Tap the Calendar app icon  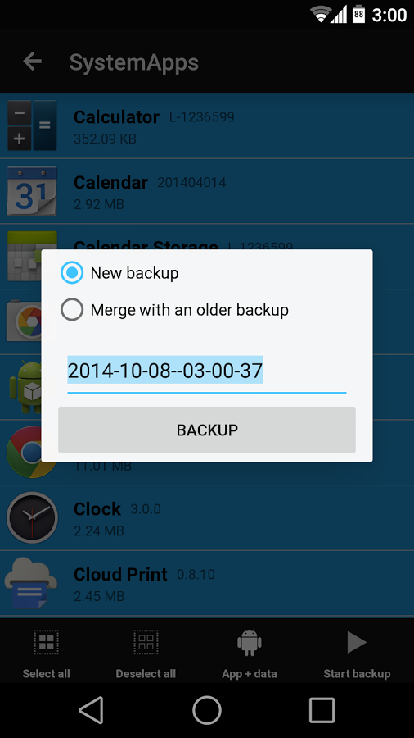32,190
